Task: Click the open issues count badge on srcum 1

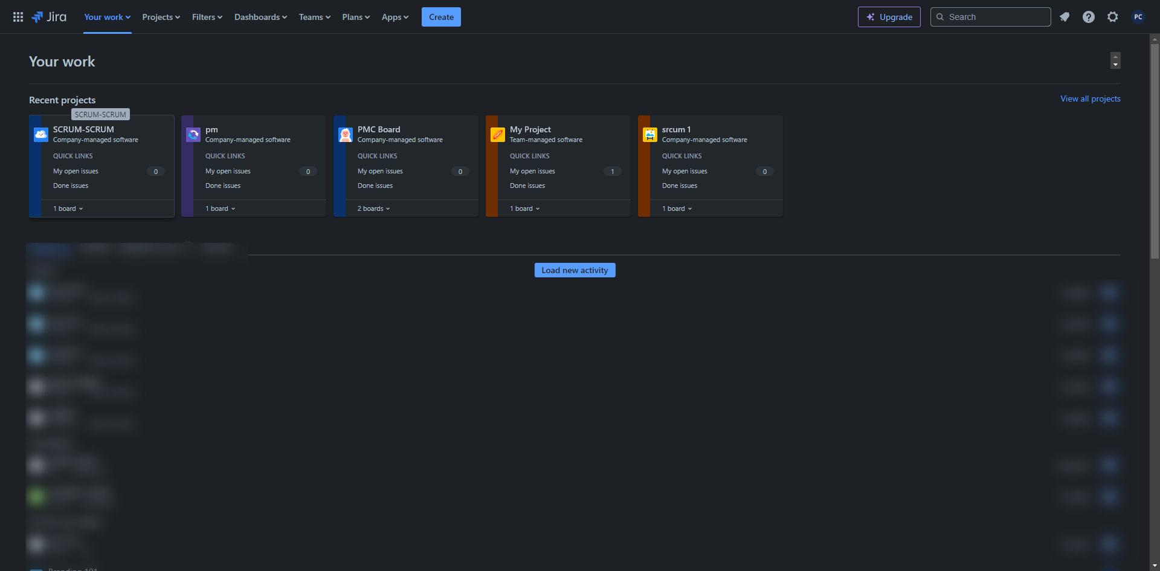Action: pos(765,172)
